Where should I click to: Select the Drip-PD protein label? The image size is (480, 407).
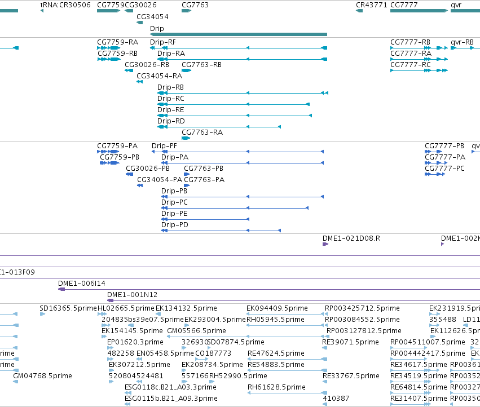pyautogui.click(x=175, y=225)
